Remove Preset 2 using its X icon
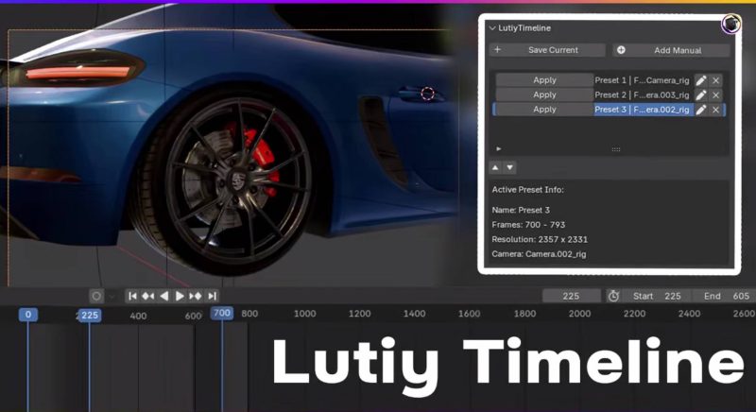756x412 pixels. [x=716, y=94]
